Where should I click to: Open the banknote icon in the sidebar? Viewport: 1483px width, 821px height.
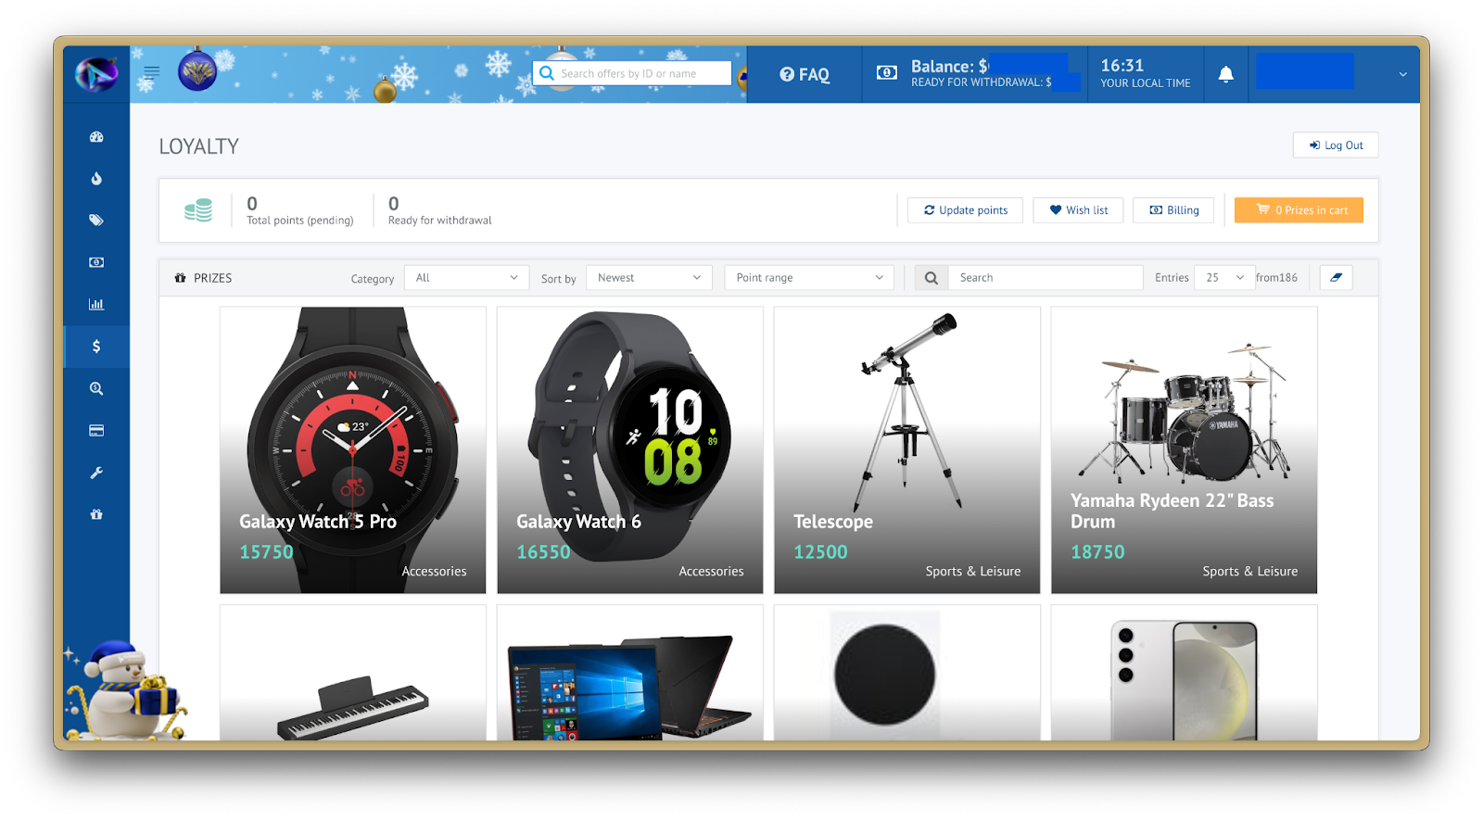(x=96, y=262)
